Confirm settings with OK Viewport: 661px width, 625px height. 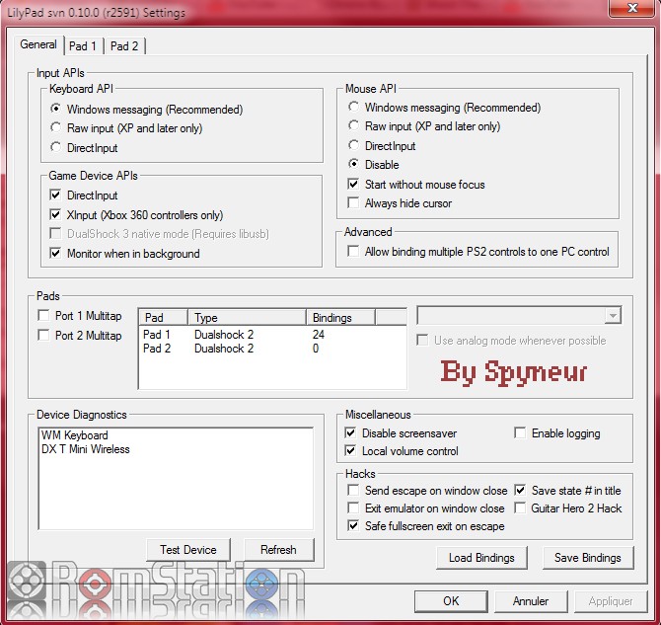coord(451,601)
